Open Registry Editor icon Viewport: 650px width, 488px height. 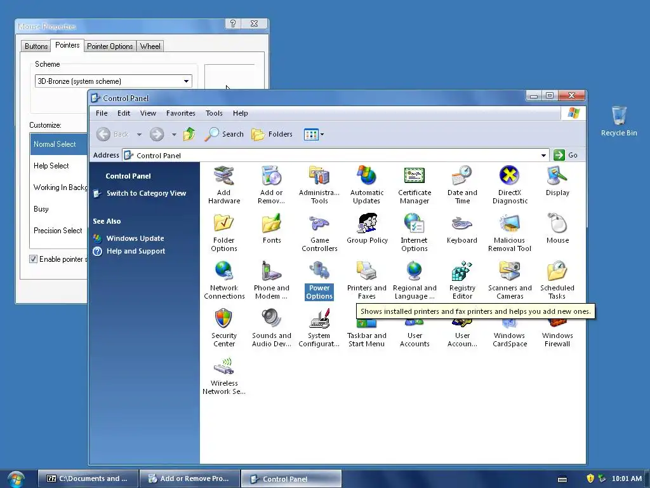(462, 280)
